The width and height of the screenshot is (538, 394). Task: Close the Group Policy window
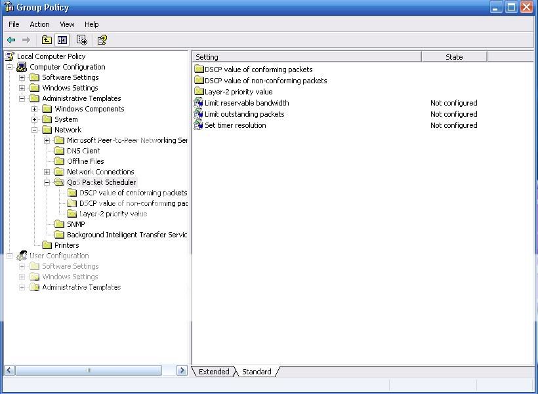point(527,7)
